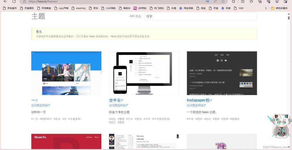Open the browser extensions puzzle icon
Screen dimensions: 292x150
pyautogui.click(x=233, y=1)
